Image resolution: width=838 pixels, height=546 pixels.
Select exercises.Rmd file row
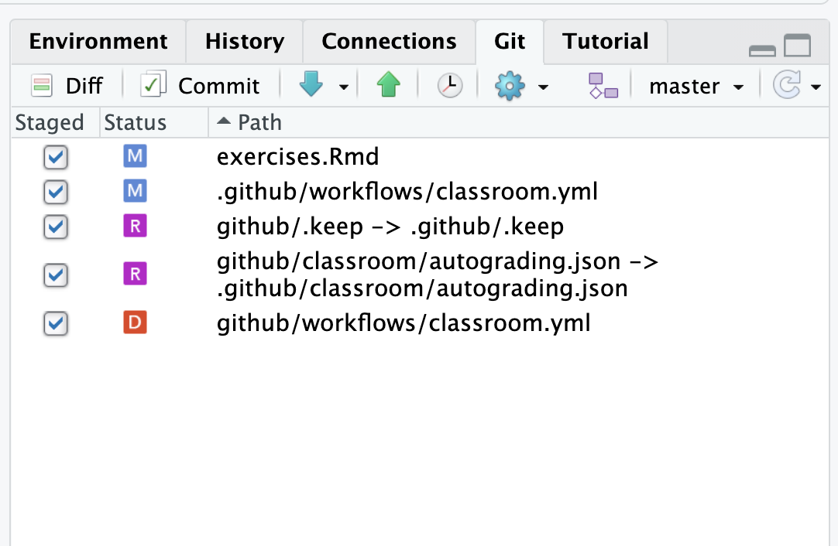click(420, 157)
